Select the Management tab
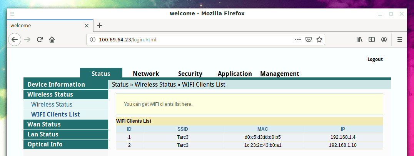414x156 pixels. coord(279,74)
